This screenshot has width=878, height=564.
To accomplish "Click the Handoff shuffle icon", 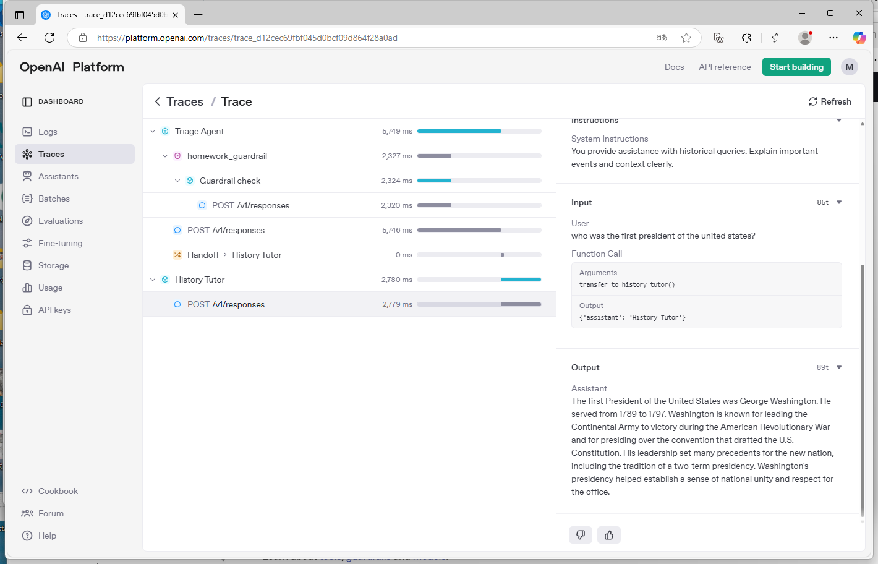I will [177, 255].
